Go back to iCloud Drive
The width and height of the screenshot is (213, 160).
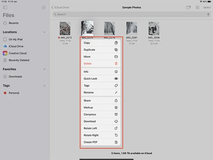click(x=60, y=7)
